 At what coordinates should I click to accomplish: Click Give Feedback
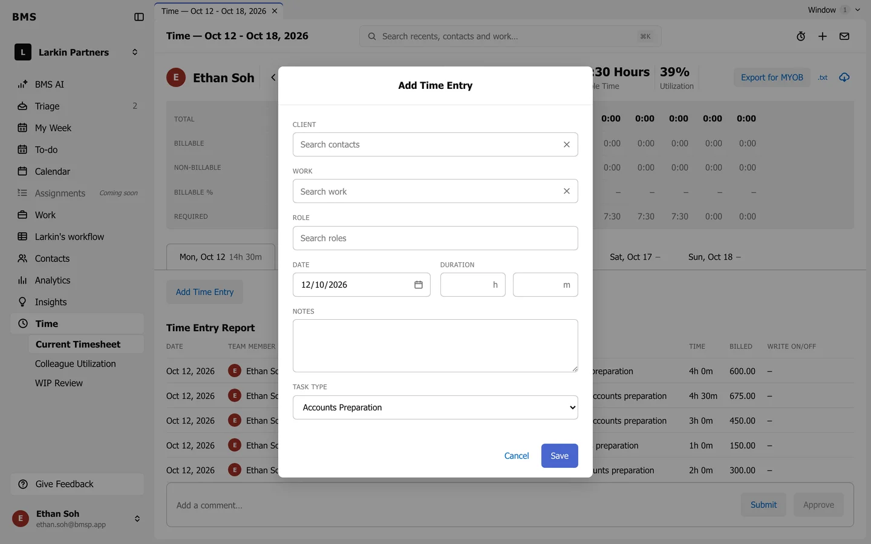point(77,484)
